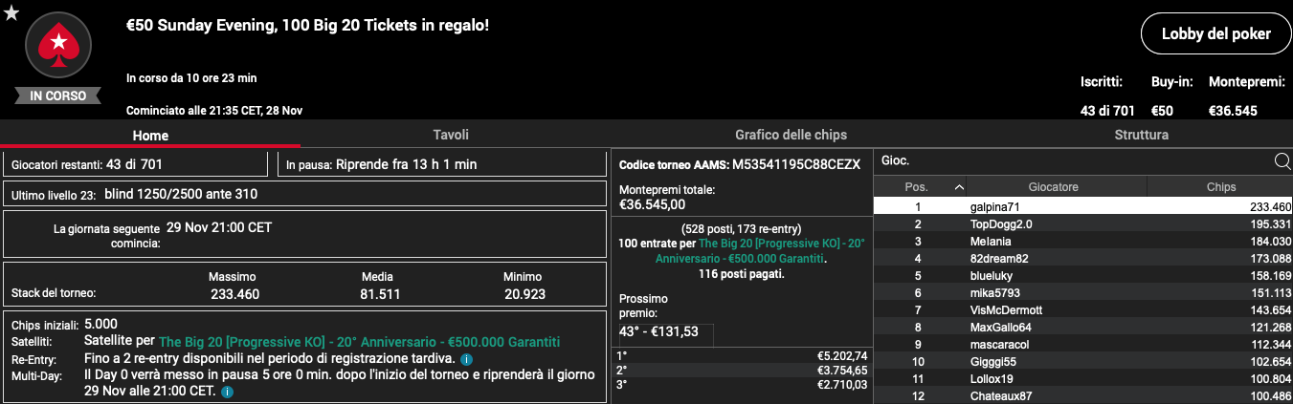Select player VisMcDermott in list
1293x404 pixels.
[x=1083, y=310]
